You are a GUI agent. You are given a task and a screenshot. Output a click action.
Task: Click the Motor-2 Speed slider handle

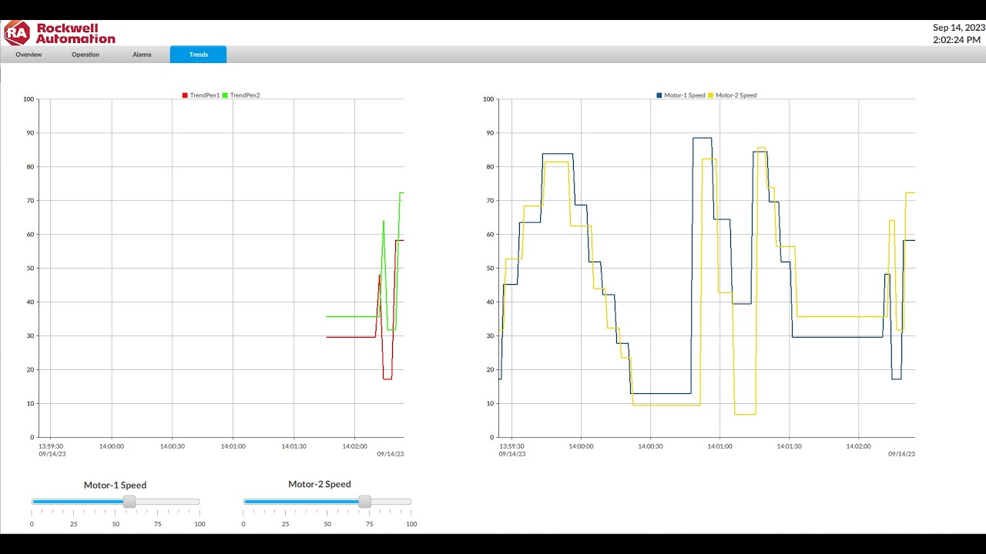pyautogui.click(x=364, y=502)
